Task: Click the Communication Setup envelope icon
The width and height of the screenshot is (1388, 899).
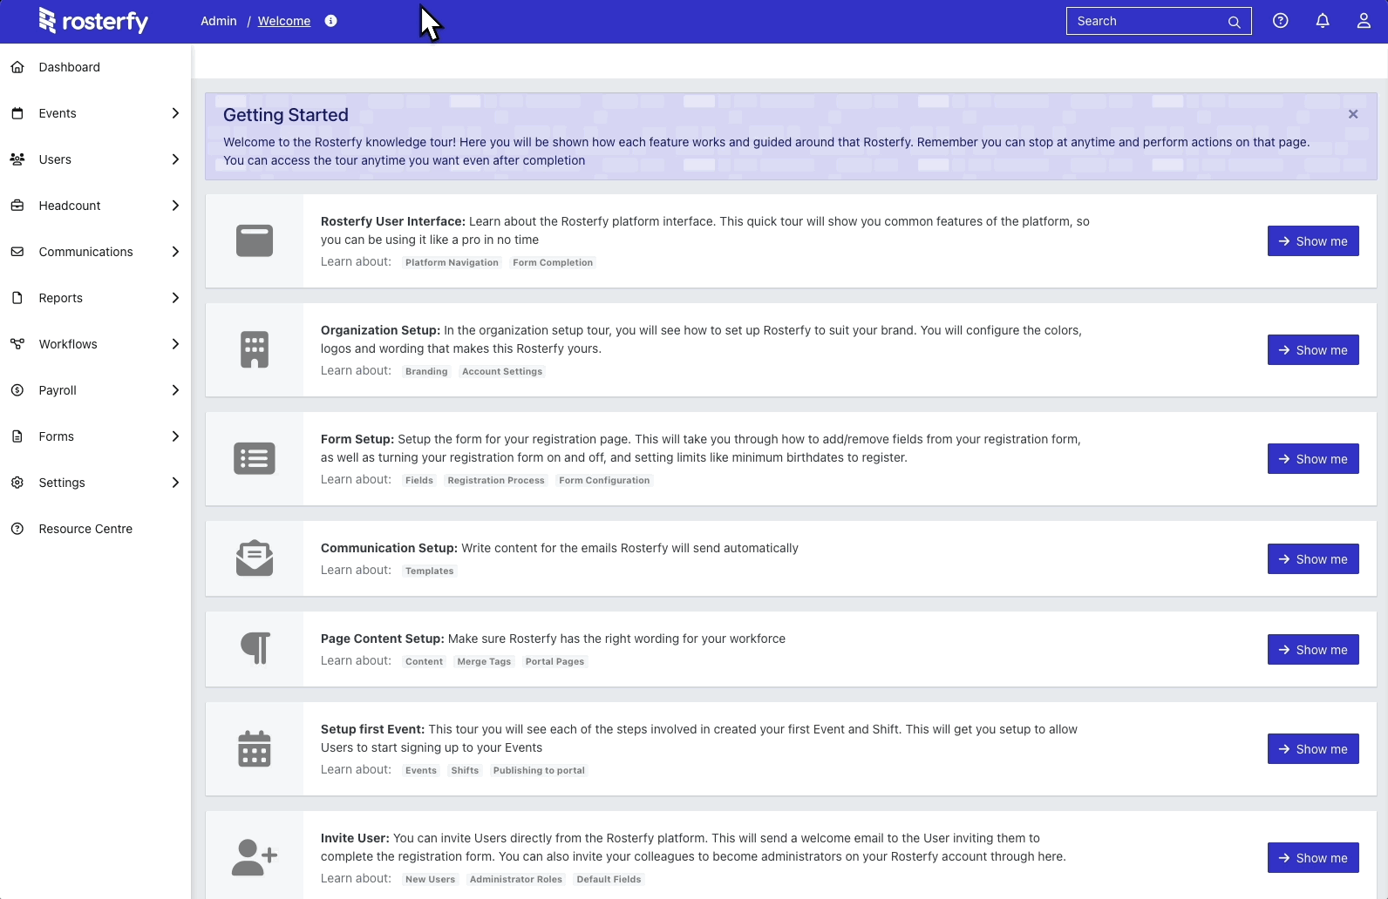Action: (x=254, y=558)
